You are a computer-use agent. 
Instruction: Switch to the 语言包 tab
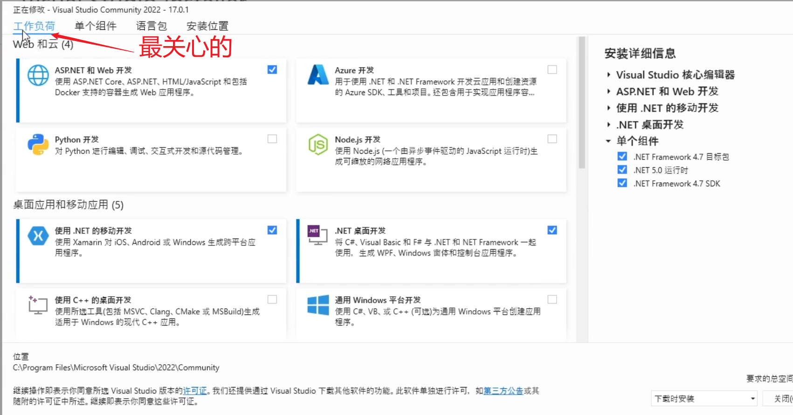[152, 26]
